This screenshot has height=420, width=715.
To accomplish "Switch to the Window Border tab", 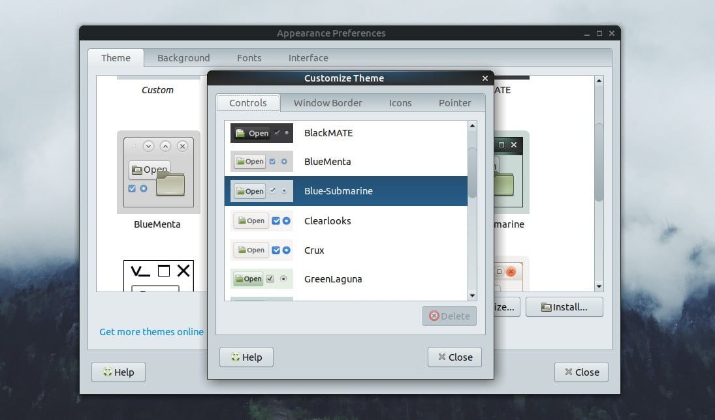I will pyautogui.click(x=327, y=103).
